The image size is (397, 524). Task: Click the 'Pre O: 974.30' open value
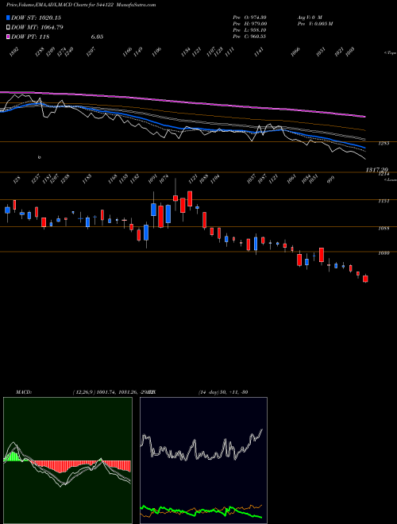tap(249, 17)
